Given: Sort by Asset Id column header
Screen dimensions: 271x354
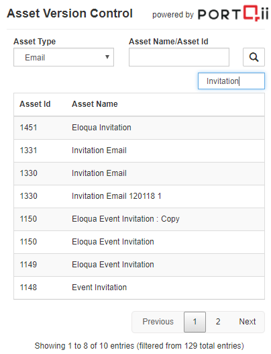Looking at the screenshot, I should click(35, 104).
